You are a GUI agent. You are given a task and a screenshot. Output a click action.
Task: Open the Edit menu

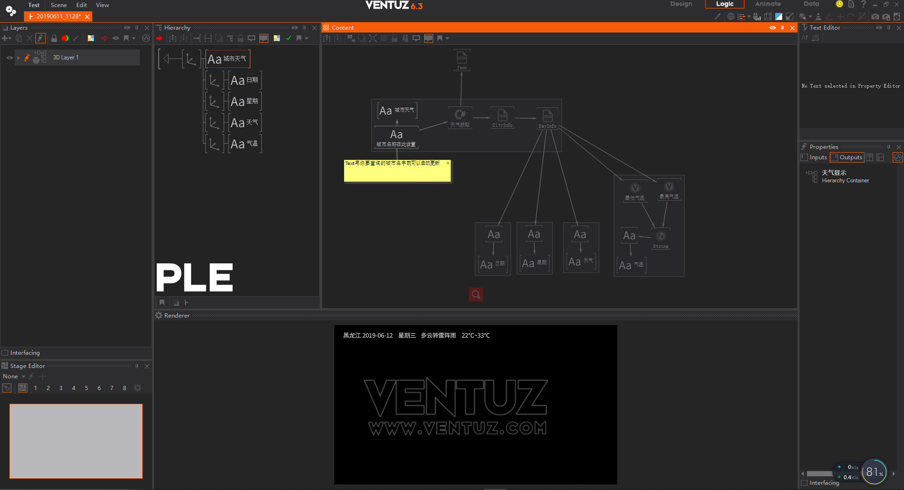(x=81, y=5)
